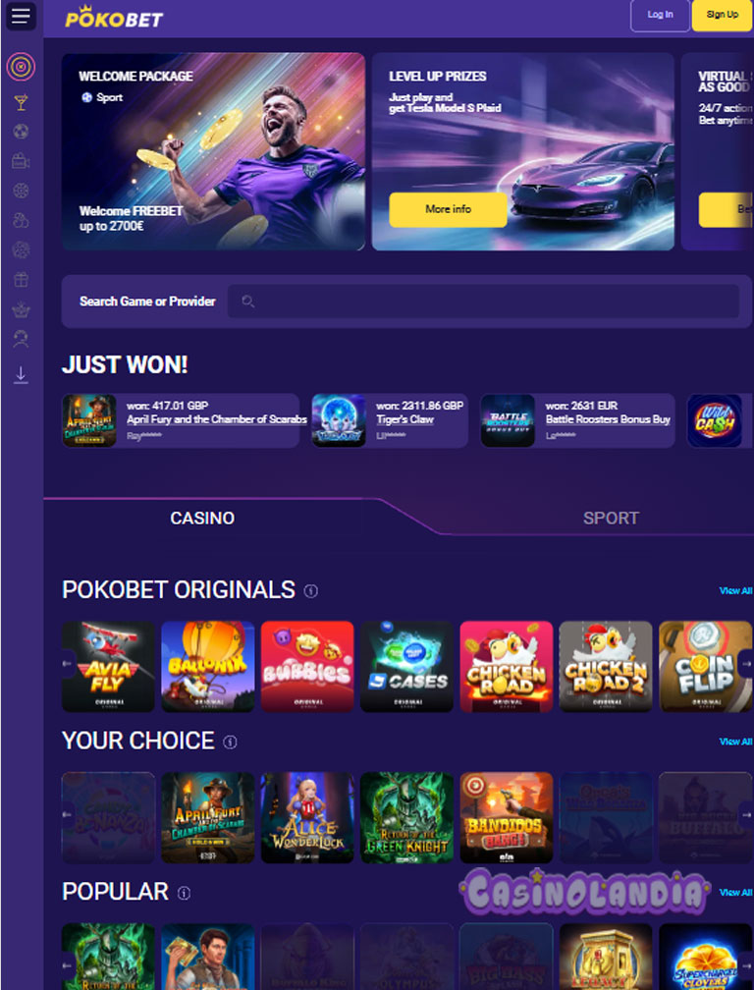Switch to the Sport tab
754x990 pixels.
pyautogui.click(x=611, y=518)
